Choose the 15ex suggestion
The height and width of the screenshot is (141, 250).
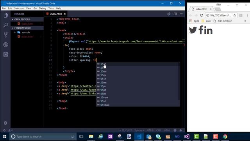click(138, 75)
